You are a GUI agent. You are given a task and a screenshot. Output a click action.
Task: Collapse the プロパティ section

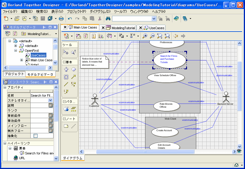tap(5, 87)
